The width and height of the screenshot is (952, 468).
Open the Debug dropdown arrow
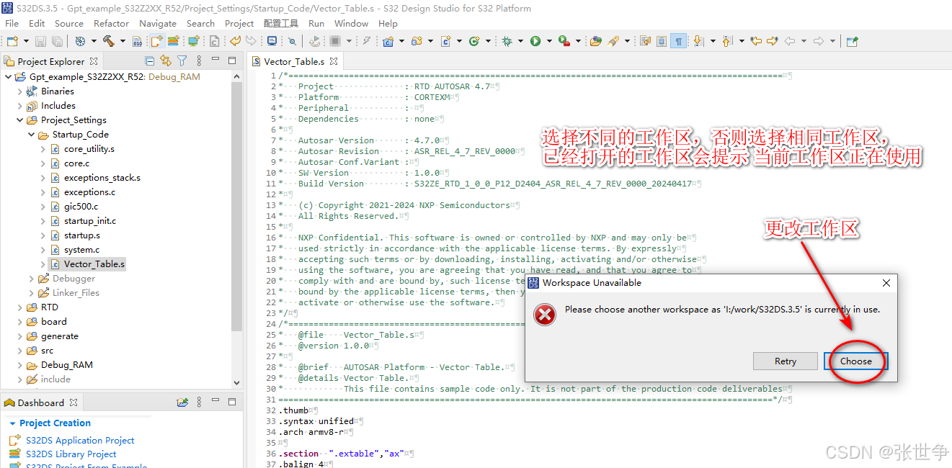[520, 41]
